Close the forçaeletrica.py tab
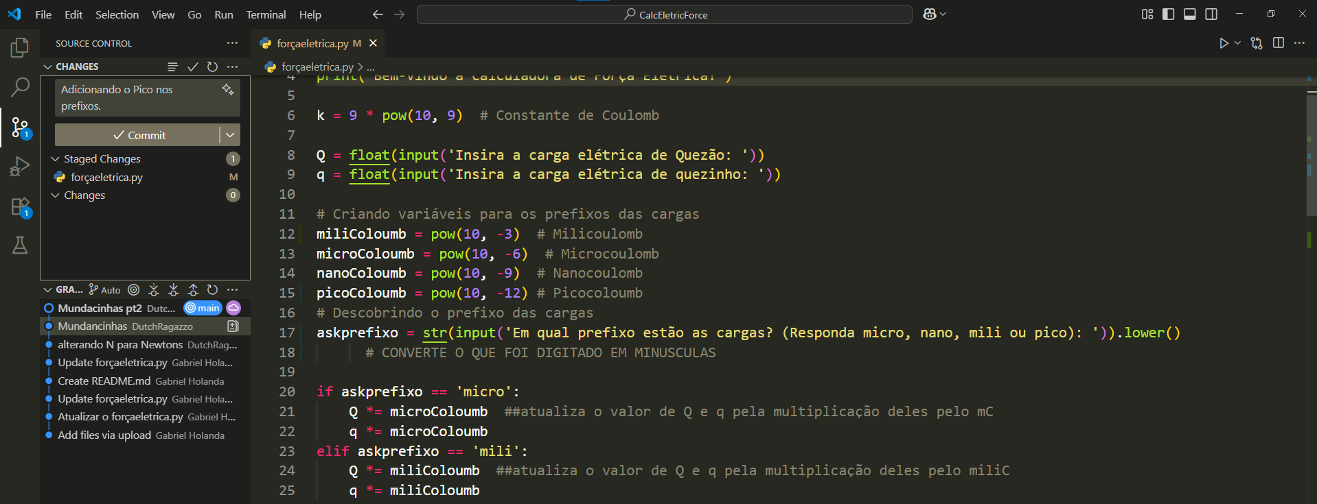 tap(373, 43)
